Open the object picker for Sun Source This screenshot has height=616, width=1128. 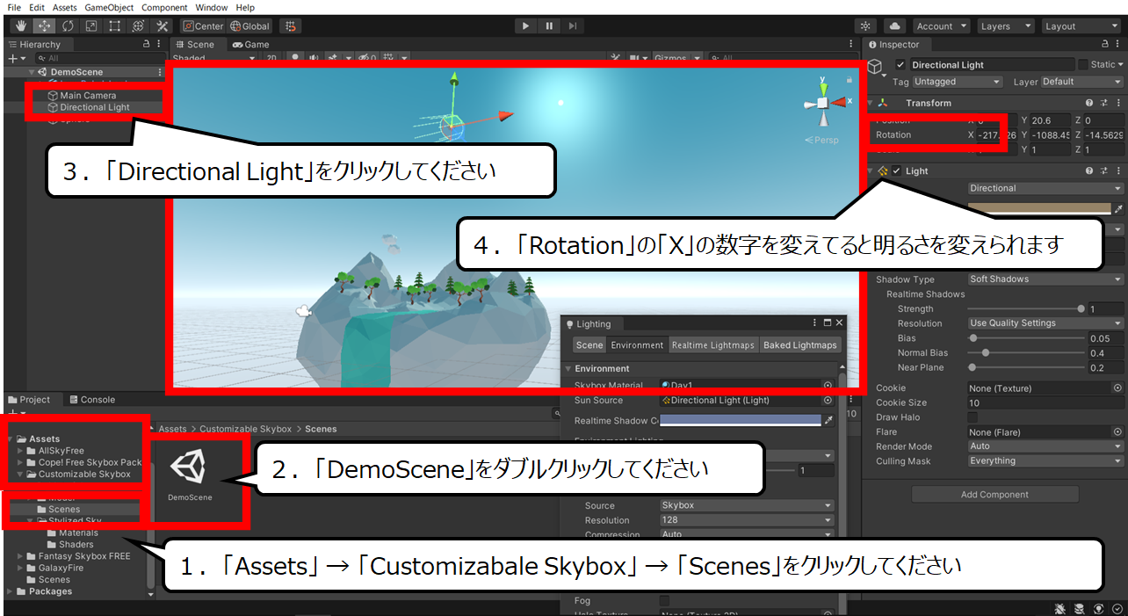[x=828, y=401]
